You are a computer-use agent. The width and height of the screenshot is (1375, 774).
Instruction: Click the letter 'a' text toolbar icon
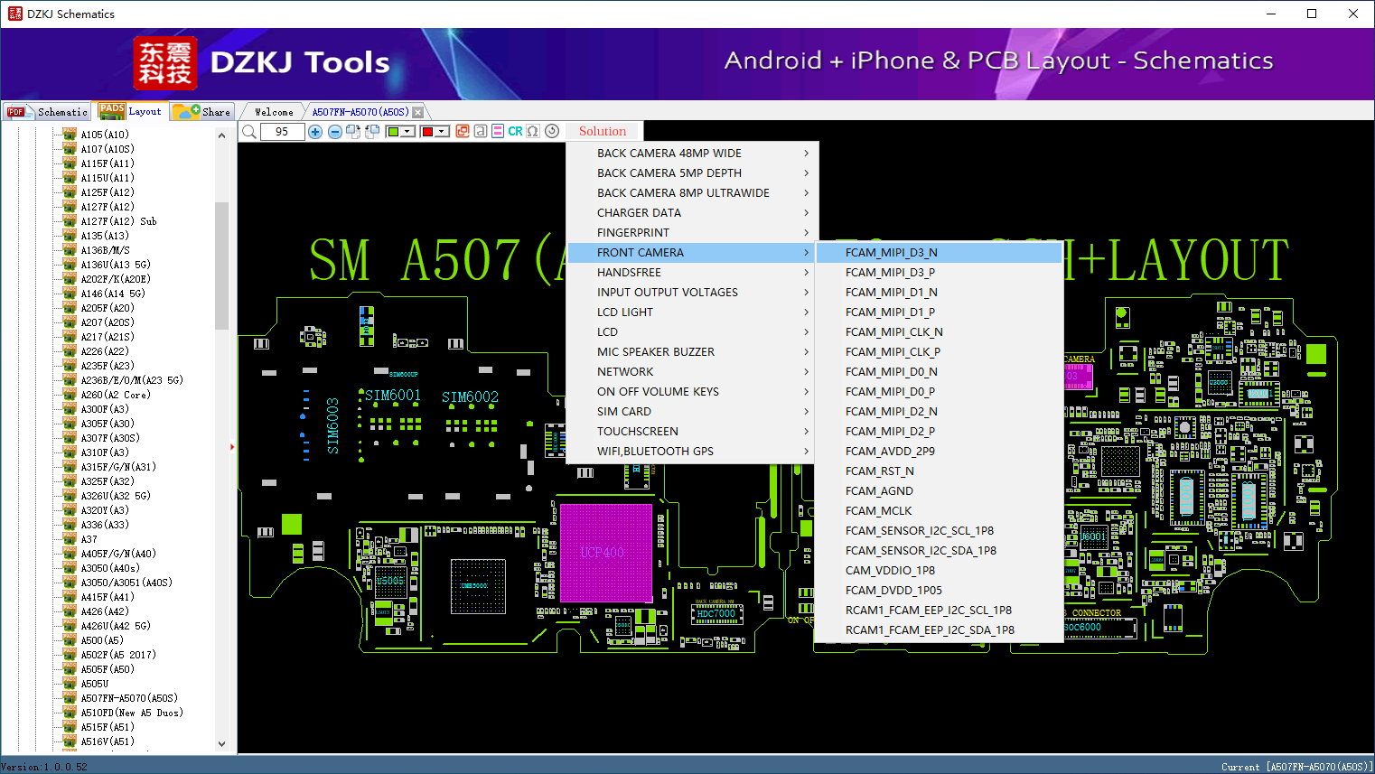481,131
